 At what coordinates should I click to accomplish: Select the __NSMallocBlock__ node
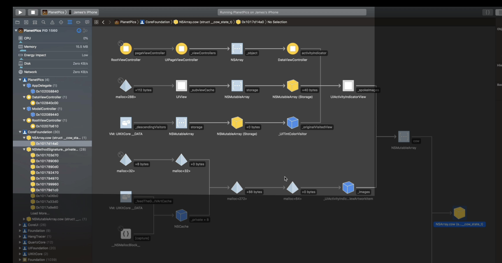click(125, 234)
